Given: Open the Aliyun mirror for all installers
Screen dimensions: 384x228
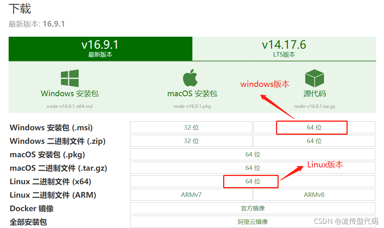Looking at the screenshot, I should click(x=253, y=222).
